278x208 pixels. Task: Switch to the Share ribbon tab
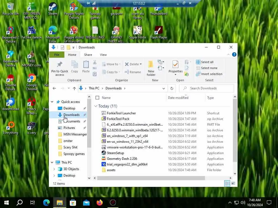(88, 55)
